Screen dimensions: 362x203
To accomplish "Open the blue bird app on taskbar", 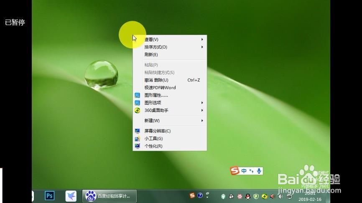I will (x=71, y=196).
